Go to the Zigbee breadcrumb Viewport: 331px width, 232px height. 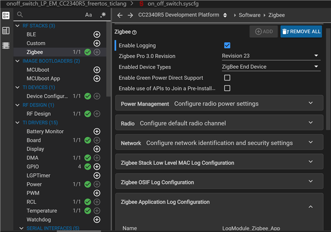point(277,15)
